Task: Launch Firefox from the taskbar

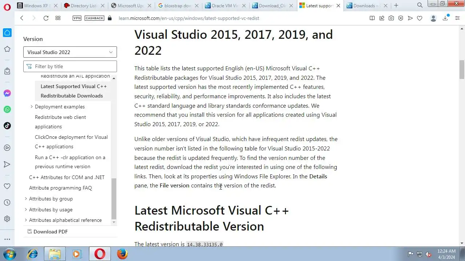Action: (x=122, y=254)
